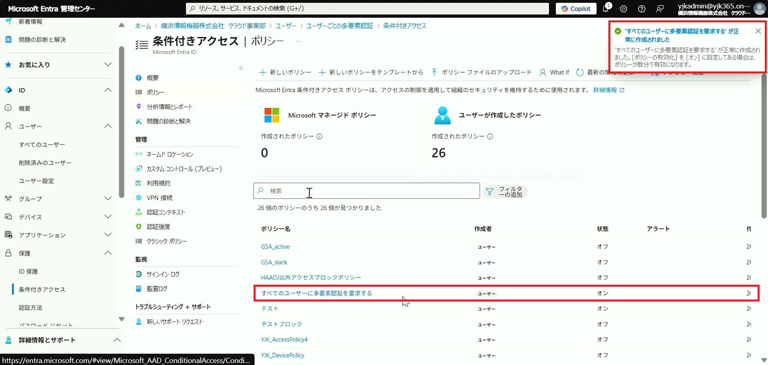Click the 認証コンテキスト icon
Image resolution: width=768 pixels, height=365 pixels.
click(x=139, y=212)
